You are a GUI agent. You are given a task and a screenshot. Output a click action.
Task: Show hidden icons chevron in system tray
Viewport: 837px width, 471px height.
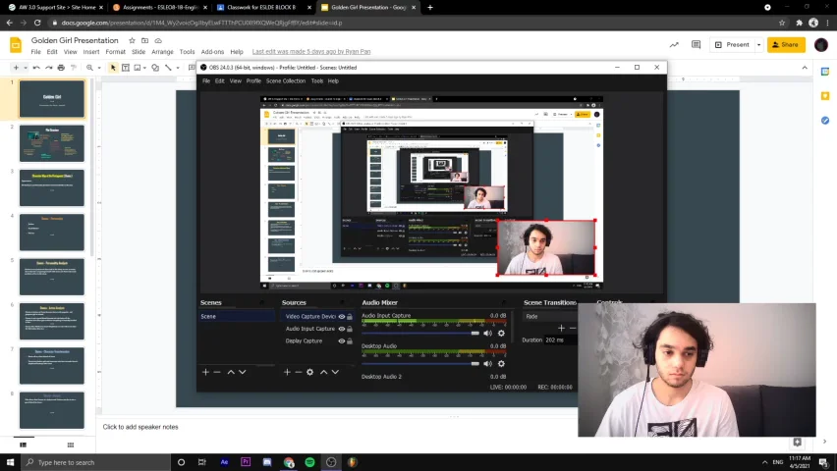click(764, 462)
